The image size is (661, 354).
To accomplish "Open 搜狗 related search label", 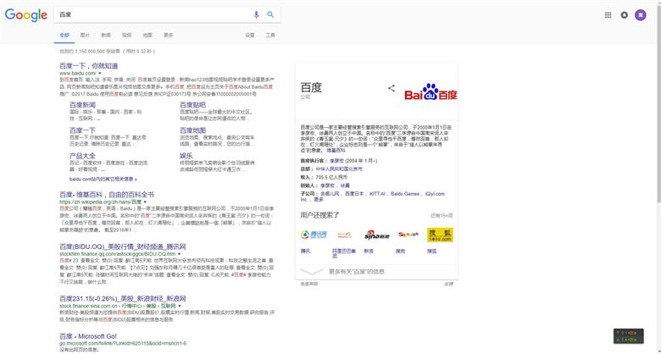I will coord(401,252).
